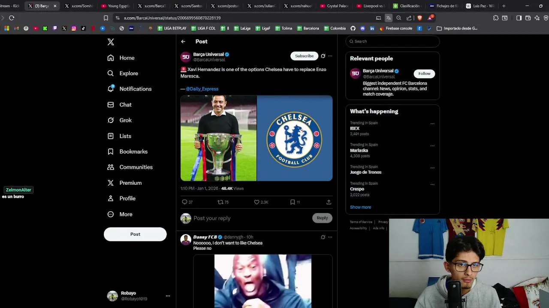Like the post showing 2.3K likes

tap(261, 202)
